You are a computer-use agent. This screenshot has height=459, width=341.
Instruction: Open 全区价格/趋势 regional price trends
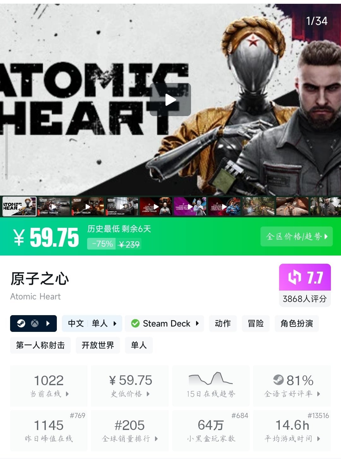[296, 236]
